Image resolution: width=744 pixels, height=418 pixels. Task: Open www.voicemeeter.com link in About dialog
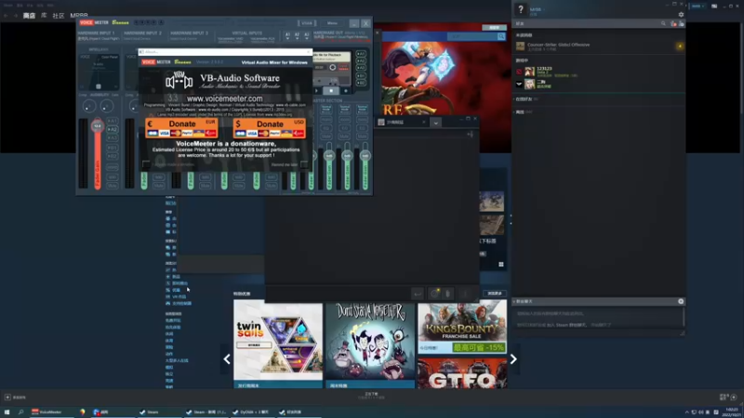coord(224,98)
